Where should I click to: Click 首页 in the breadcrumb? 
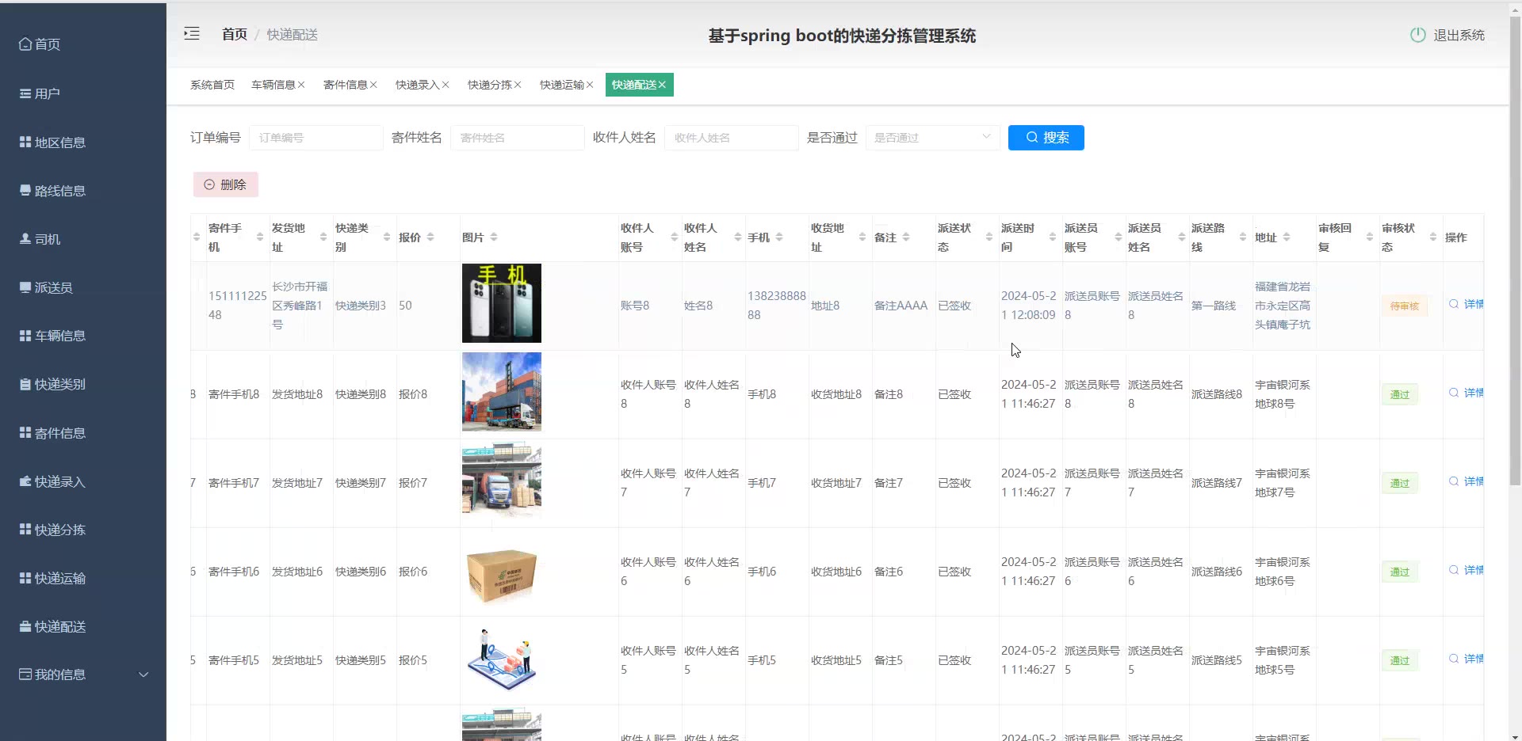pos(235,34)
